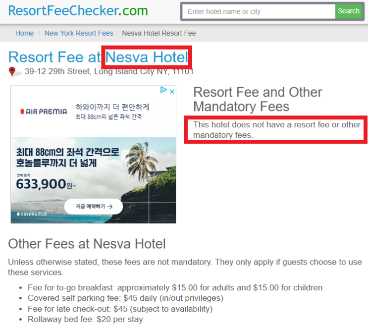The width and height of the screenshot is (368, 327).
Task: Click the ResortFeeChecker.com site logo
Action: 78,11
